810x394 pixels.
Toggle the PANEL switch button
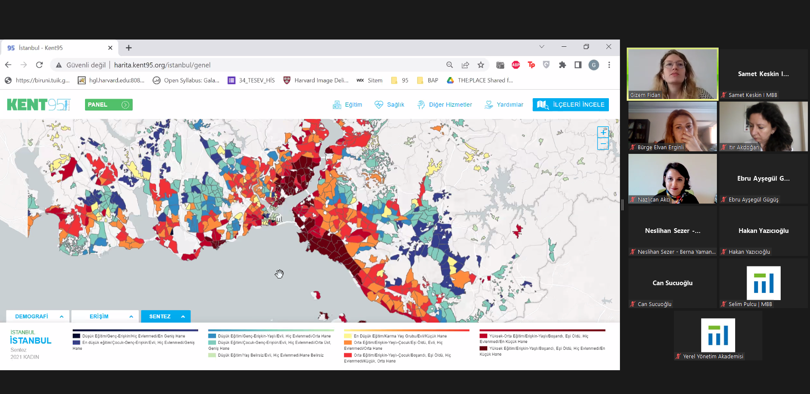[109, 105]
